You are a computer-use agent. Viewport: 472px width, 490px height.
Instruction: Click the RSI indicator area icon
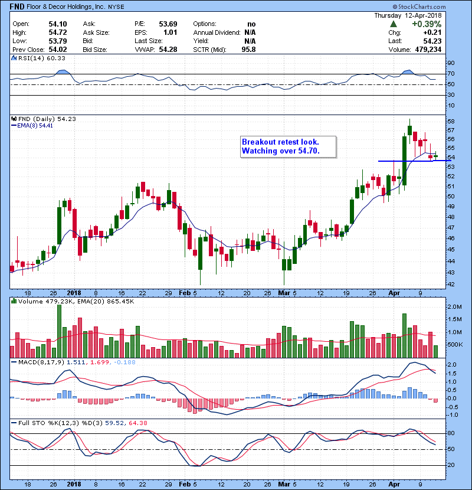pyautogui.click(x=14, y=58)
